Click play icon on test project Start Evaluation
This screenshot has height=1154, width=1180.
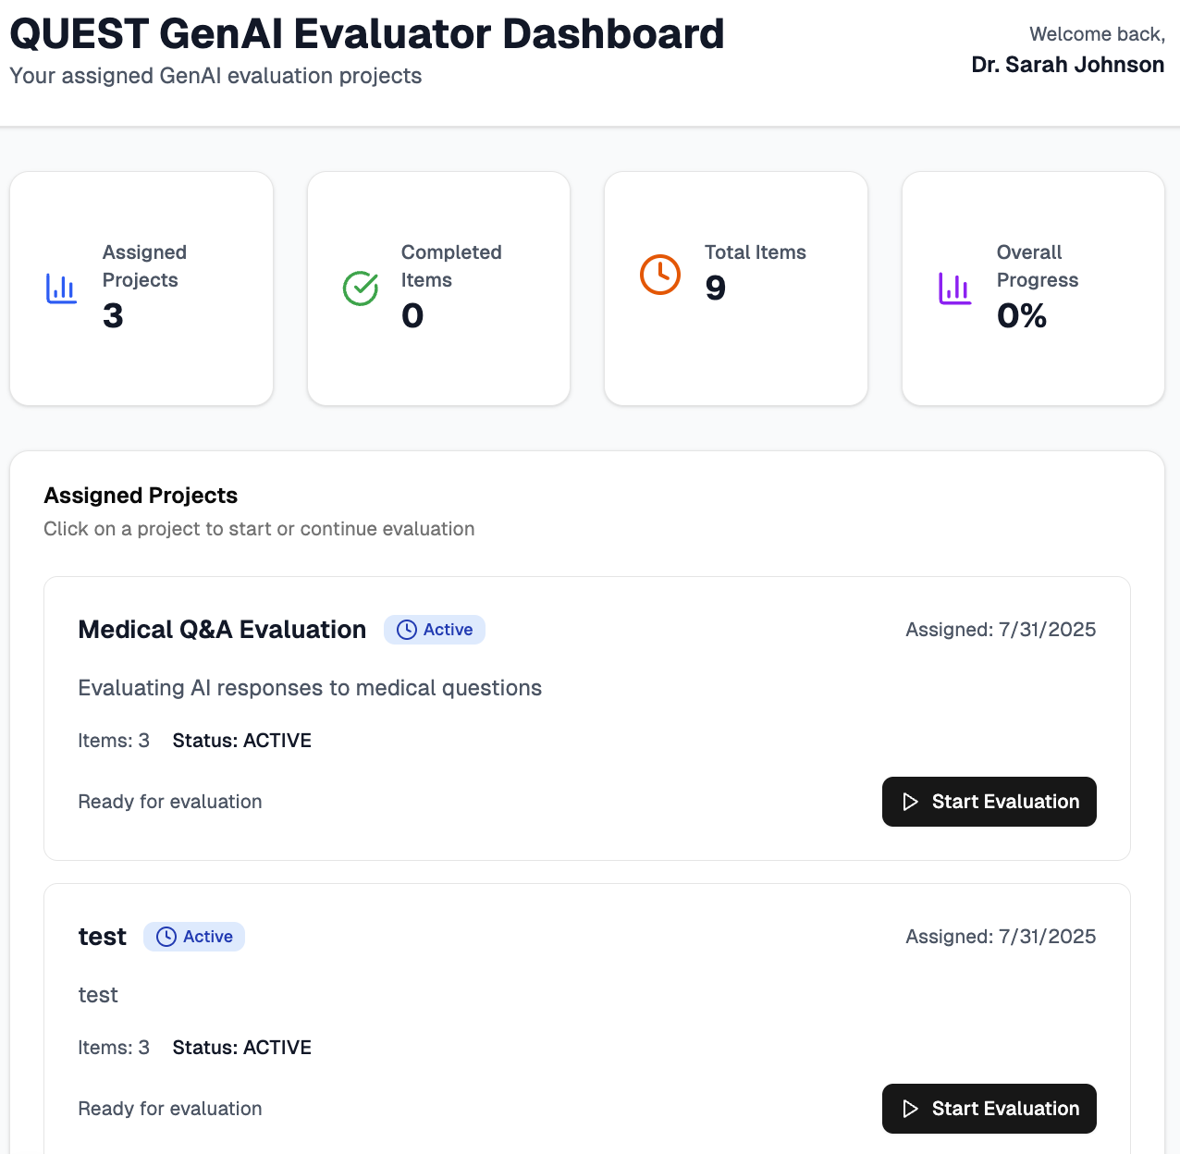tap(911, 1109)
